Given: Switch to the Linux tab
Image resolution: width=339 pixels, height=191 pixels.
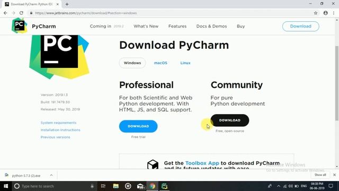Looking at the screenshot, I should pyautogui.click(x=185, y=63).
